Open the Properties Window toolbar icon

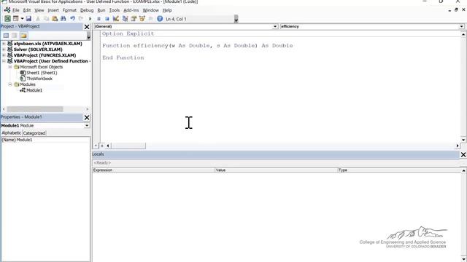134,19
